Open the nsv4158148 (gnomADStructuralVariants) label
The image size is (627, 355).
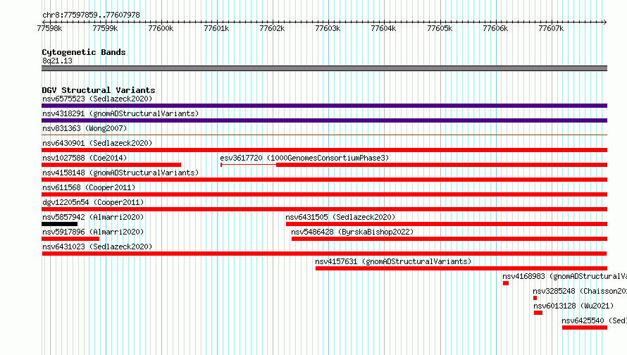point(120,173)
